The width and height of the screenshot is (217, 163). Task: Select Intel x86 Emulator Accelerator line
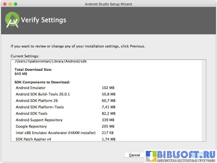point(56,133)
